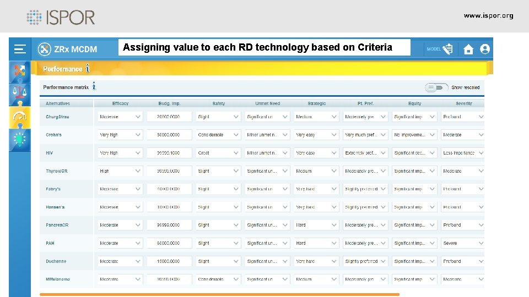Open Equity dropdown for Hansen's

[x=414, y=207]
